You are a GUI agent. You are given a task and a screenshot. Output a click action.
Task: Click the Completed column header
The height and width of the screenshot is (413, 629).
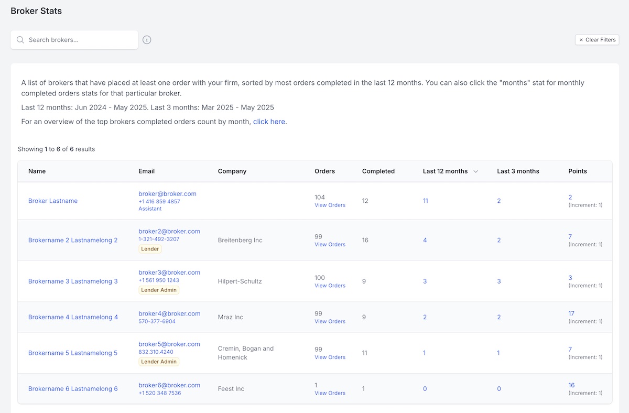tap(378, 171)
